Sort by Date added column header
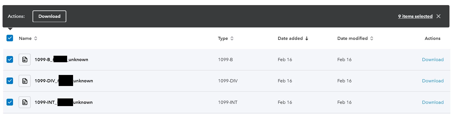456x114 pixels. coord(290,38)
